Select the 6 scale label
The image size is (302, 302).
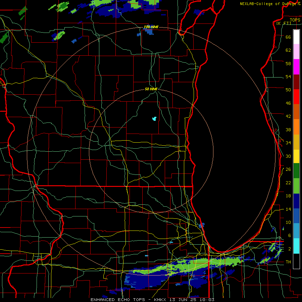[x=290, y=236]
